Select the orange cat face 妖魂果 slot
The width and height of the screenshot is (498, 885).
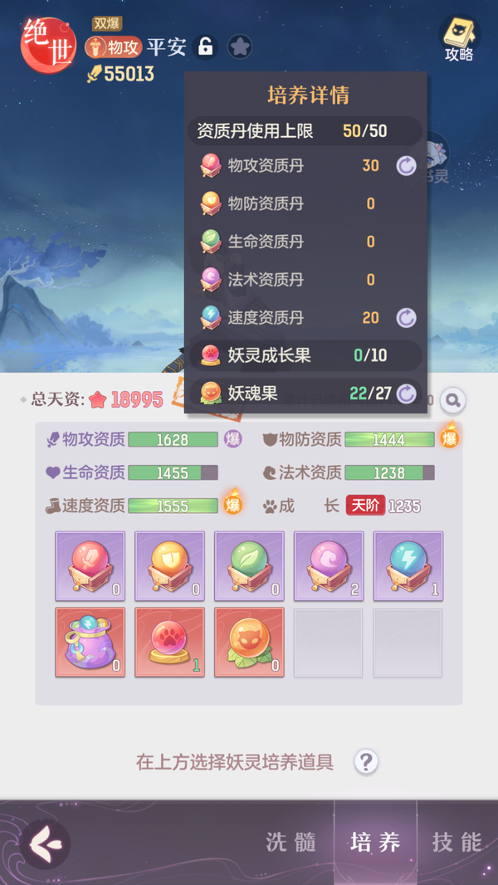(x=249, y=643)
